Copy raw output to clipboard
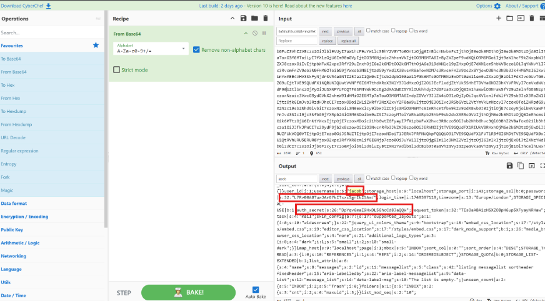This screenshot has height=301, width=545. 520,165
